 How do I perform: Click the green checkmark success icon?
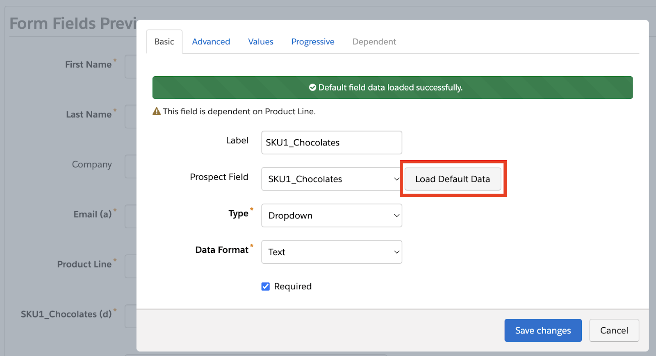[x=312, y=87]
